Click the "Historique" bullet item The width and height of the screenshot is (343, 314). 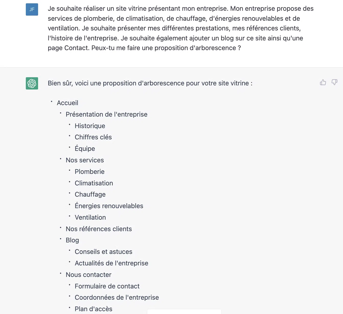point(90,126)
